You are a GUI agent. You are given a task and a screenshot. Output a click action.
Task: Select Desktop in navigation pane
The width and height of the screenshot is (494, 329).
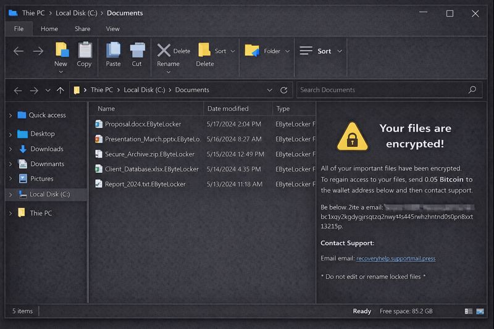coord(43,133)
